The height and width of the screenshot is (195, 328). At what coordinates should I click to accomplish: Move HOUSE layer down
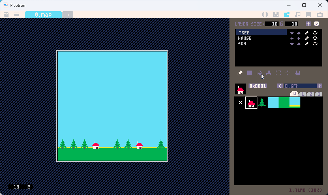[x=292, y=39]
